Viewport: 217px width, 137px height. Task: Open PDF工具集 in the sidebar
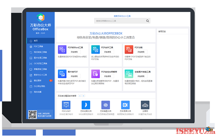coord(40,46)
